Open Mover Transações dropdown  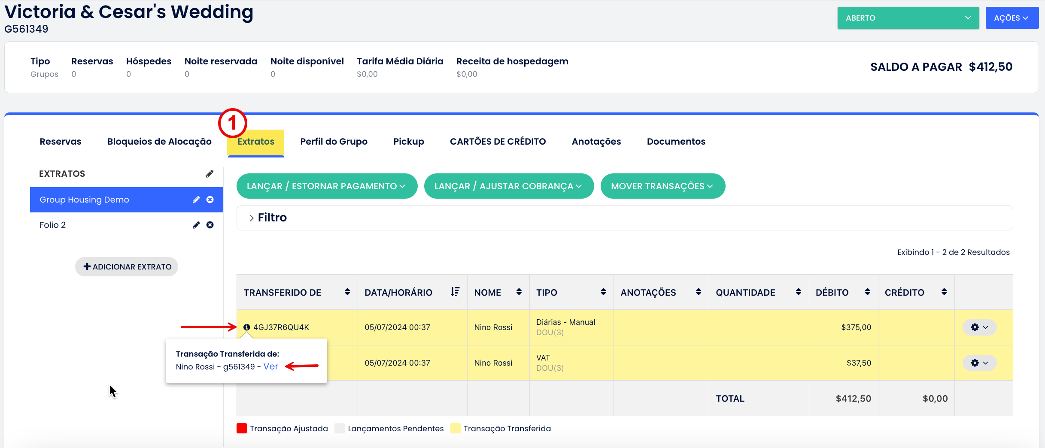click(x=662, y=186)
